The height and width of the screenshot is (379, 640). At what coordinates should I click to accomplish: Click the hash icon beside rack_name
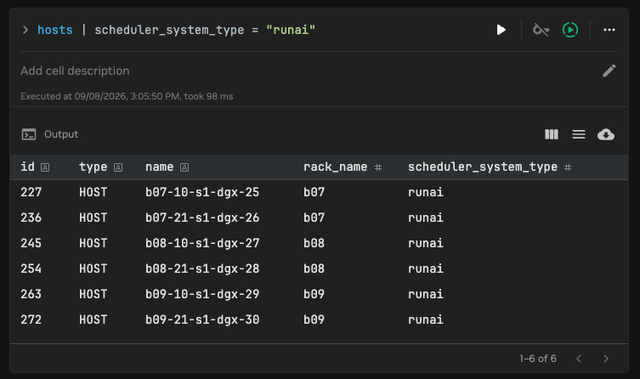point(378,167)
